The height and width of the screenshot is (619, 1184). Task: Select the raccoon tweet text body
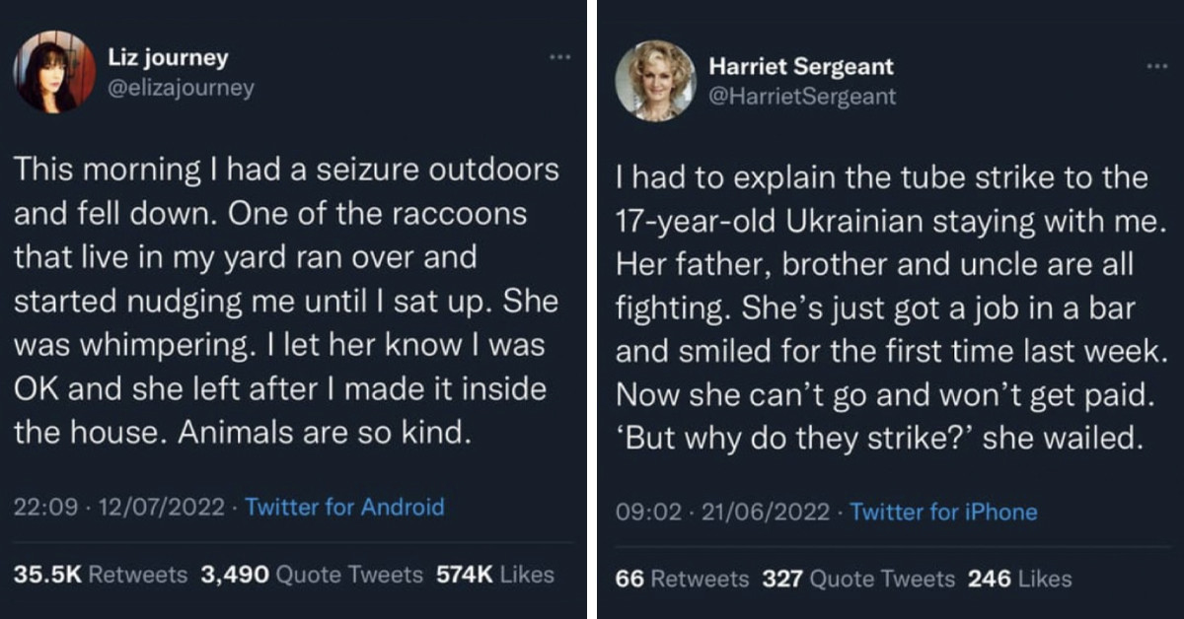point(284,300)
